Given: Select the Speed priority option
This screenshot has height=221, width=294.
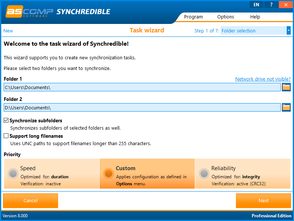Looking at the screenshot, I should (13, 173).
